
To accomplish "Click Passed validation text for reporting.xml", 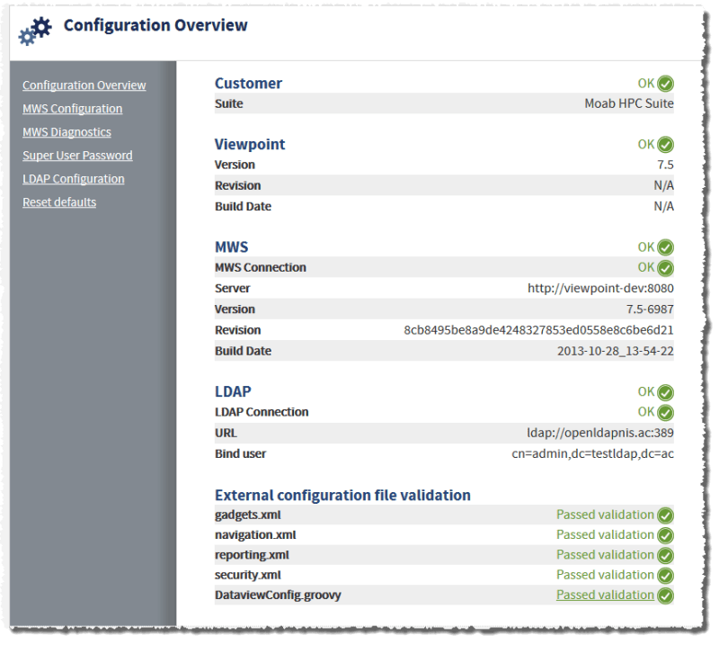I will 605,554.
